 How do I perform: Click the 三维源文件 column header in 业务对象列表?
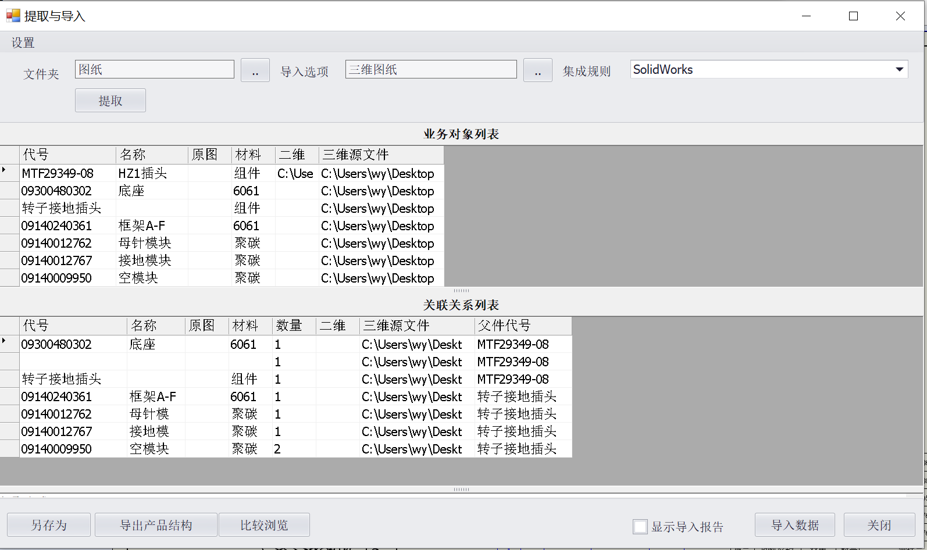click(x=381, y=155)
